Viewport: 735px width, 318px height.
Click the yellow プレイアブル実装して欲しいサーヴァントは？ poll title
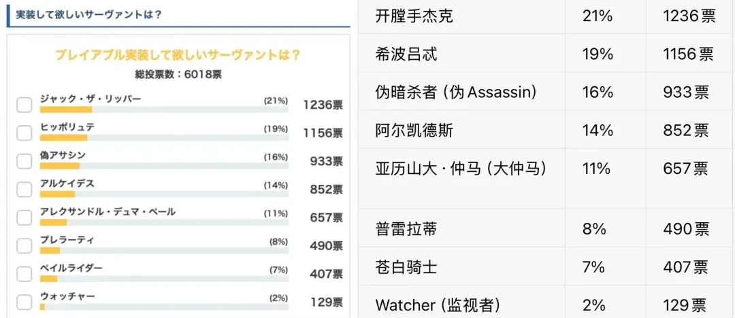tap(178, 55)
